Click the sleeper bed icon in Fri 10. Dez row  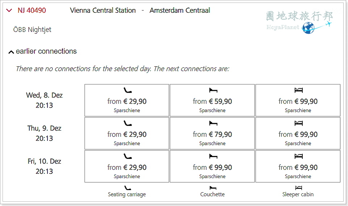click(298, 156)
